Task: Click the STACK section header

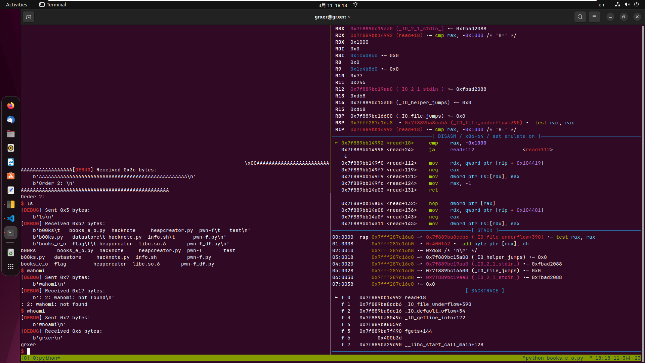Action: 485,230
